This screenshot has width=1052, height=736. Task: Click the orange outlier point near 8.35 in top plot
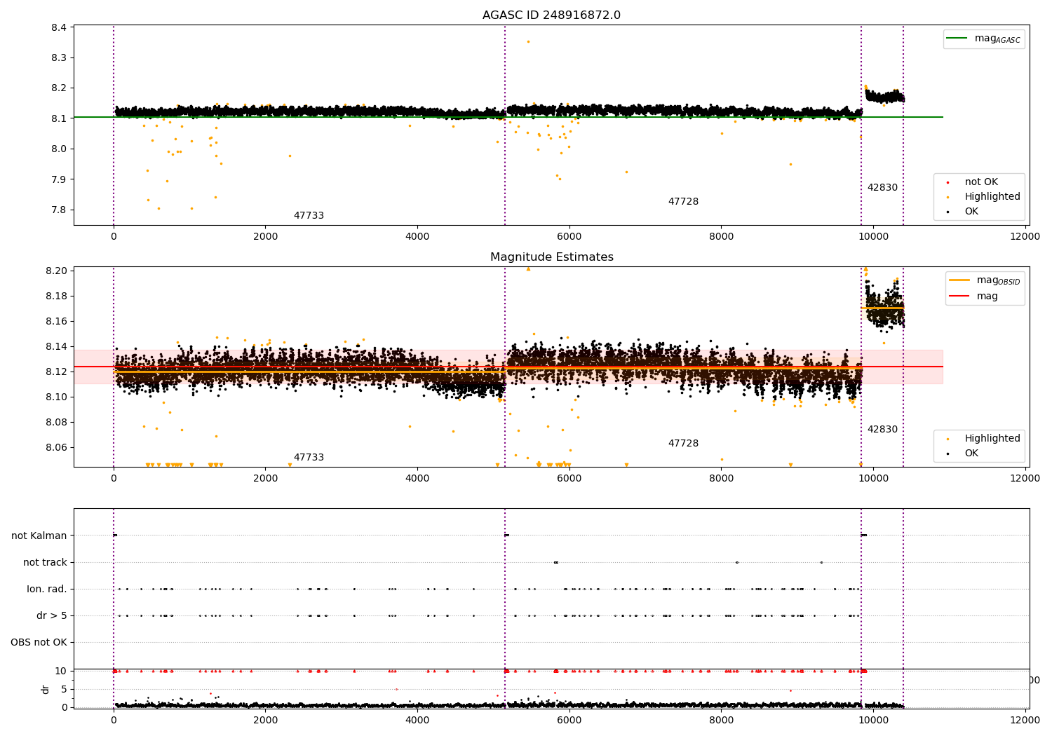[528, 41]
